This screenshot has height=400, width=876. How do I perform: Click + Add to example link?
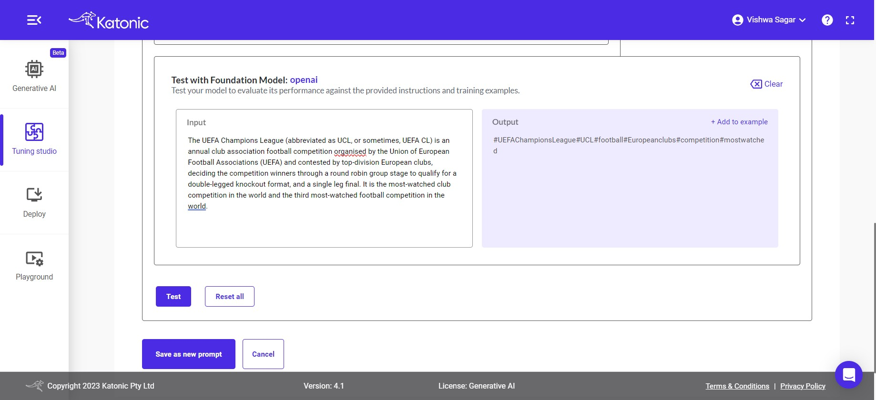pyautogui.click(x=739, y=122)
